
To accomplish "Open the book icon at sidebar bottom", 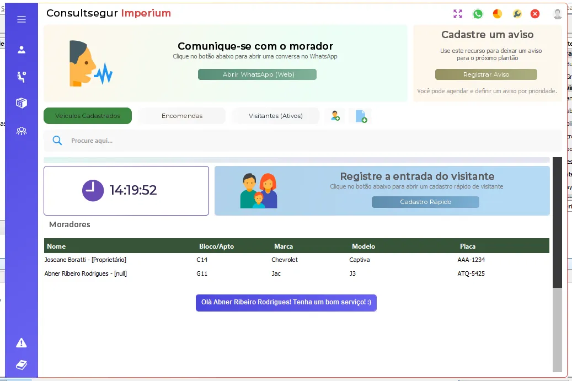I will coord(22,365).
